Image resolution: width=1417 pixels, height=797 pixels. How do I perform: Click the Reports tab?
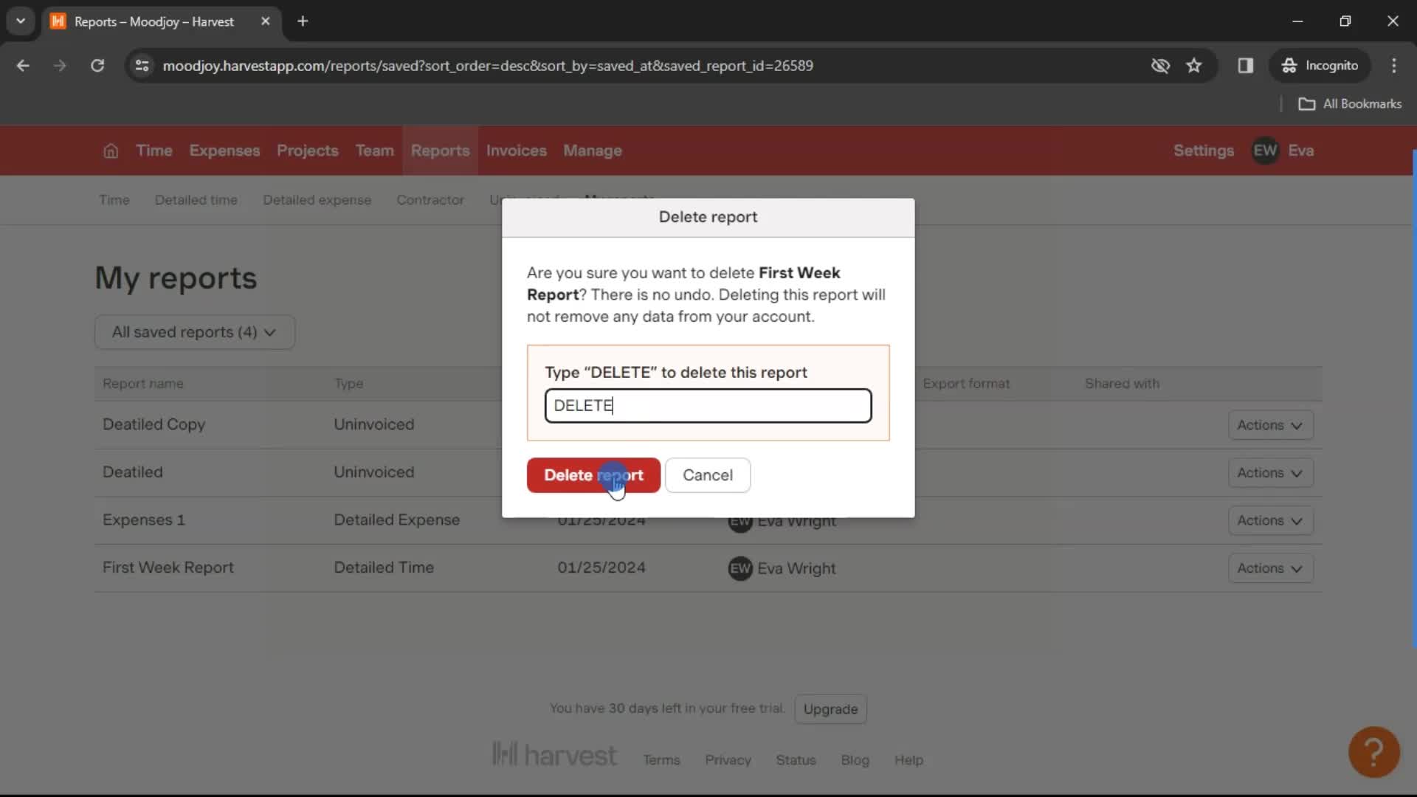coord(441,150)
